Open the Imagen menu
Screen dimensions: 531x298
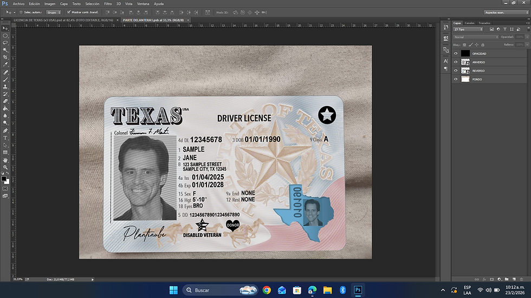(x=50, y=4)
